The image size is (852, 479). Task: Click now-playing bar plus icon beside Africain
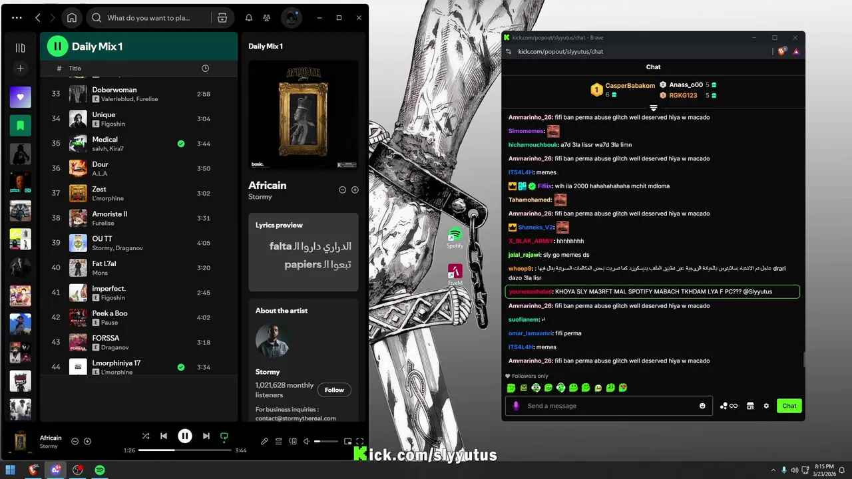coord(87,441)
